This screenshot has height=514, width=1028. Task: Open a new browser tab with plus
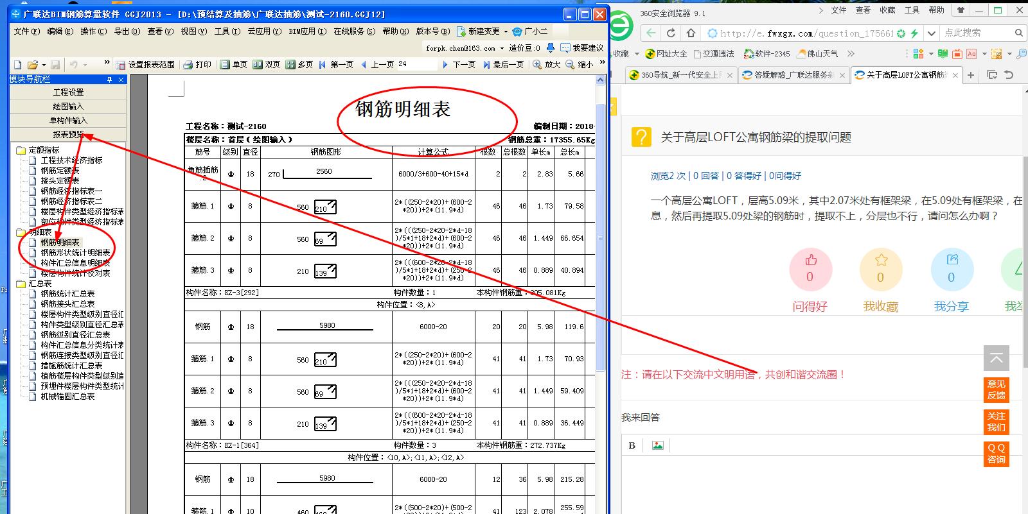coord(971,75)
